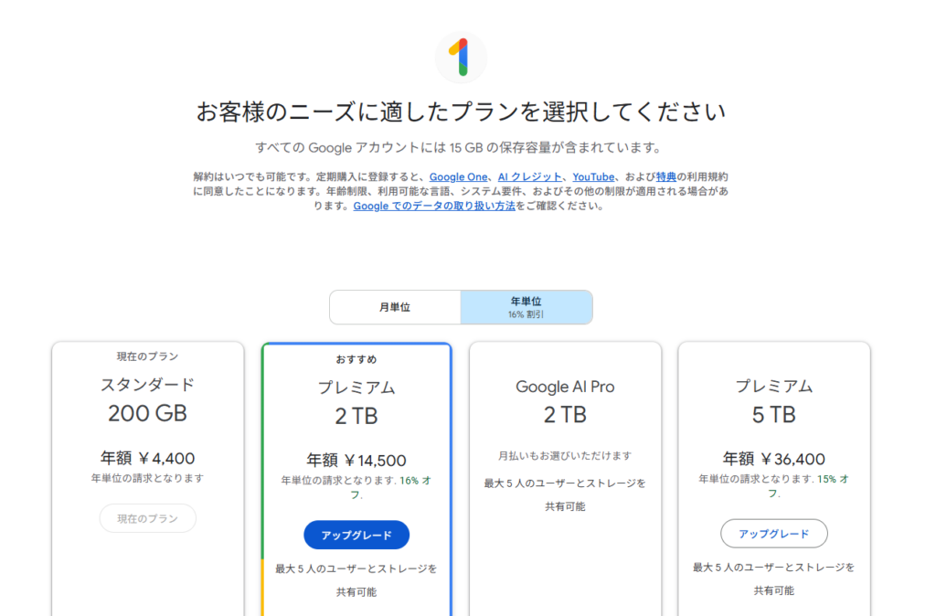The width and height of the screenshot is (936, 616).
Task: Upgrade to the プレミアム 5 TB plan
Action: pyautogui.click(x=773, y=534)
